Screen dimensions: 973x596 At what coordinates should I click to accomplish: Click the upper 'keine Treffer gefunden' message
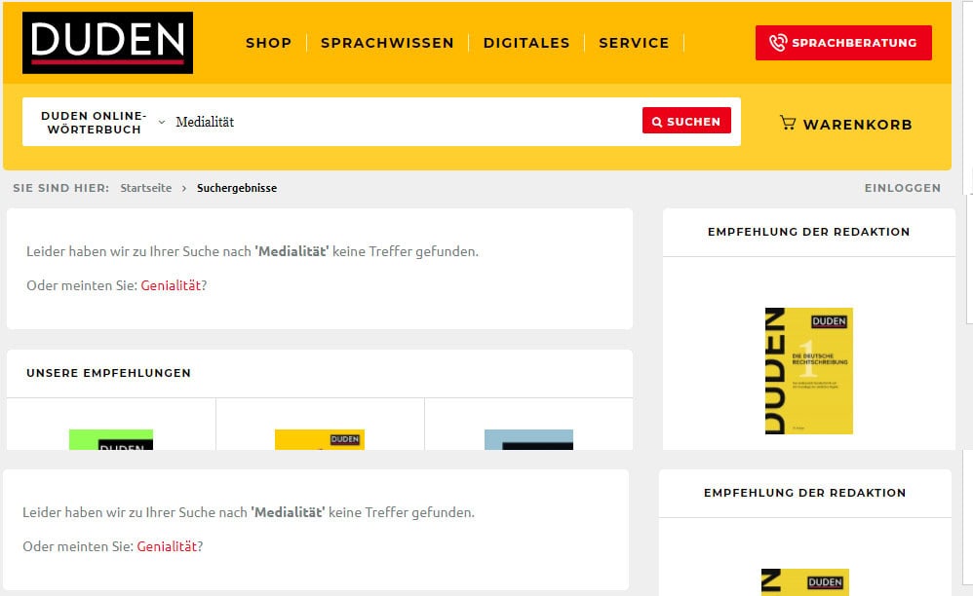tap(253, 251)
